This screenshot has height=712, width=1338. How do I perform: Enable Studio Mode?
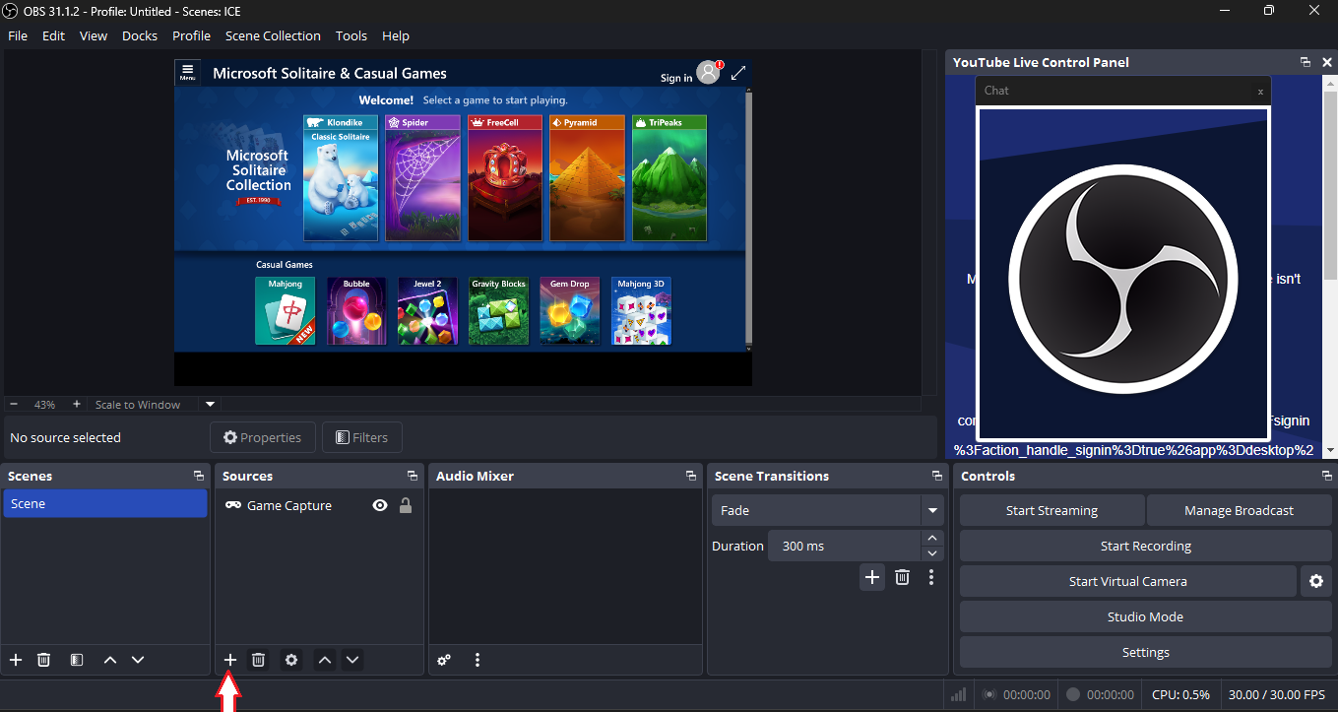tap(1145, 616)
